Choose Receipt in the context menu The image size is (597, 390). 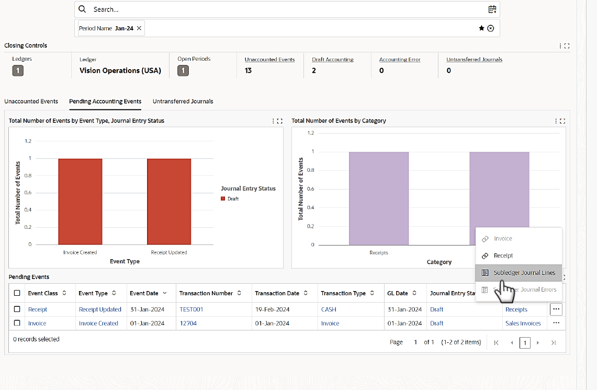[x=519, y=255]
